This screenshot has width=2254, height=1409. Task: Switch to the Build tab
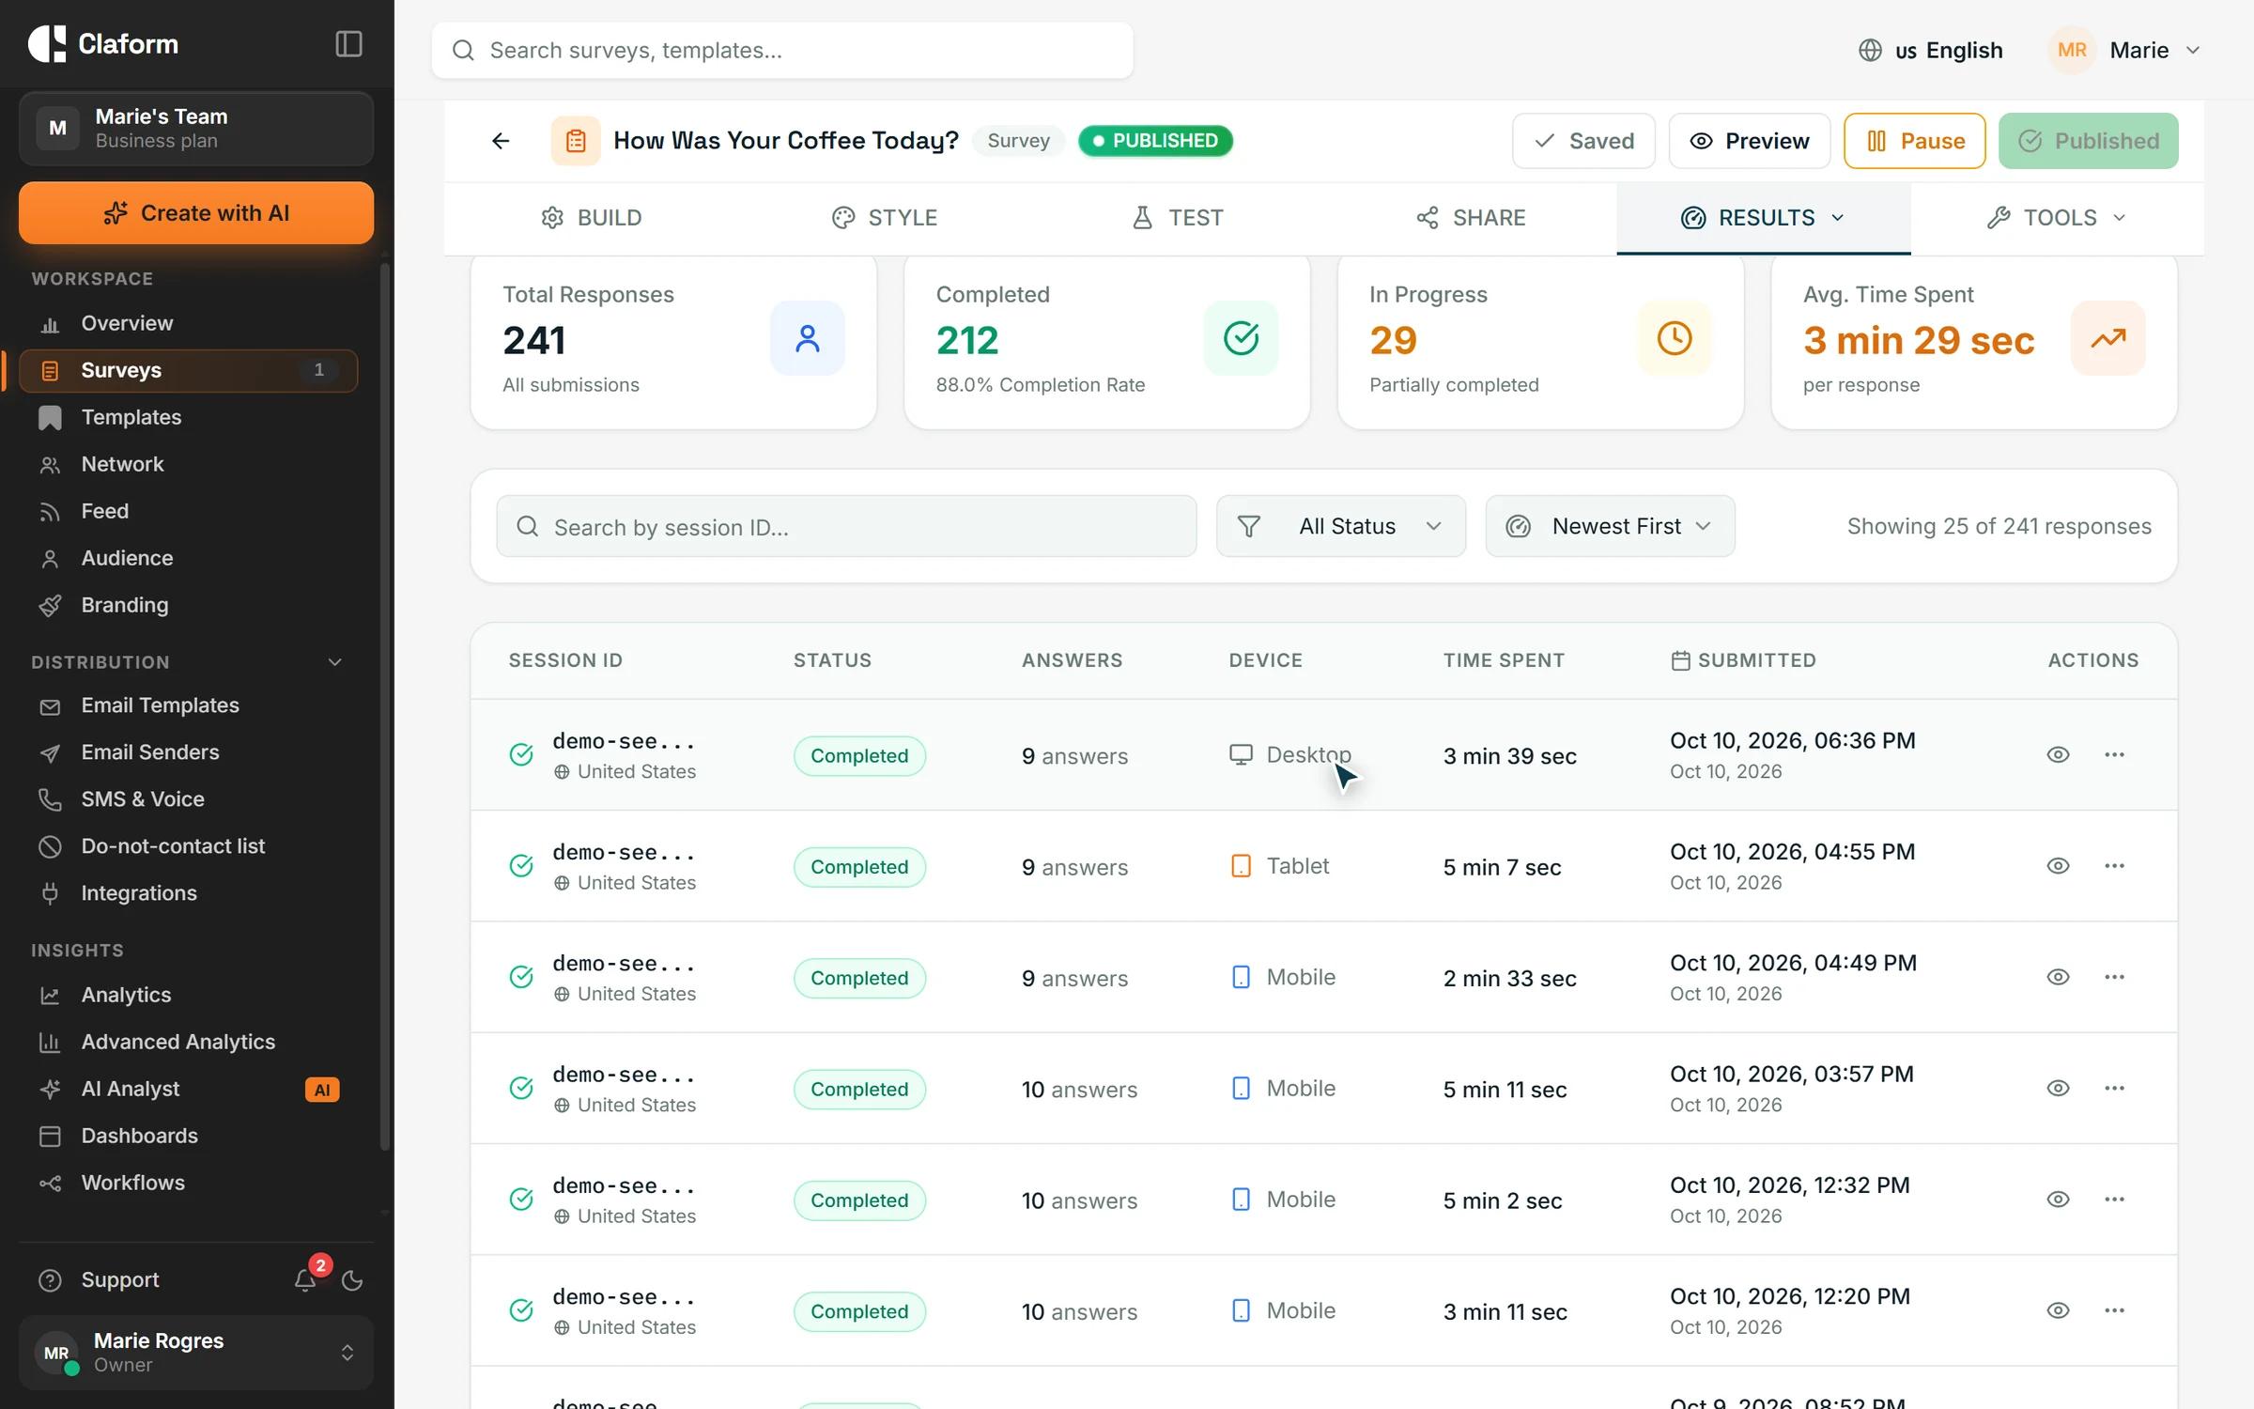pos(591,218)
